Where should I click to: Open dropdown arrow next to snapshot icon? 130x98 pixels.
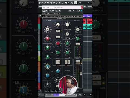point(74,11)
